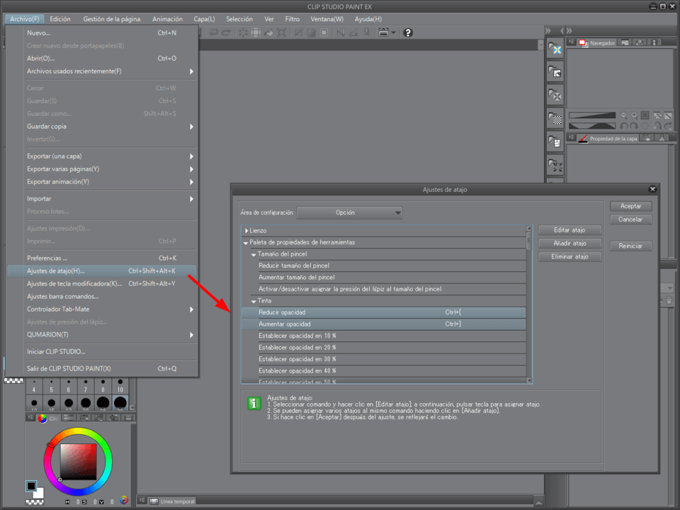Open the material folder icon with checkerboard pattern
Viewport: 680px width, 510px height.
[556, 119]
